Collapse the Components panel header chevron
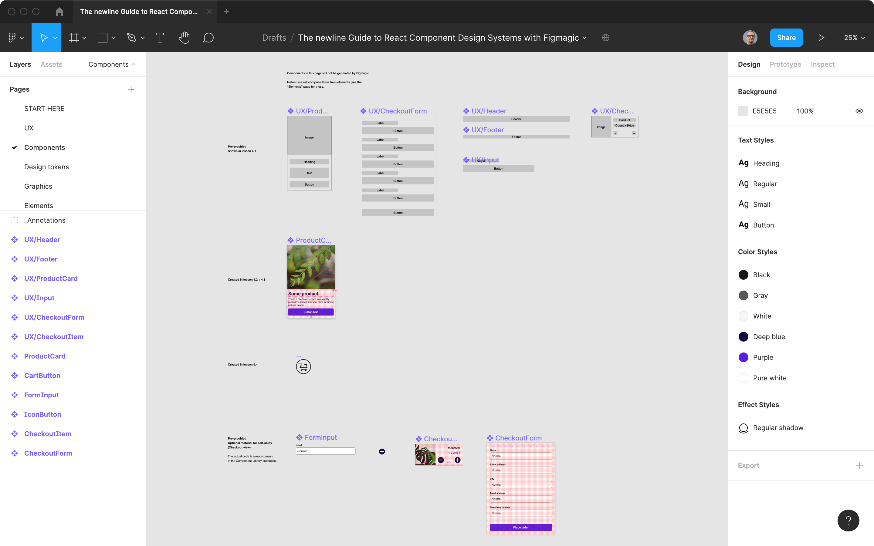This screenshot has height=546, width=874. coord(133,64)
